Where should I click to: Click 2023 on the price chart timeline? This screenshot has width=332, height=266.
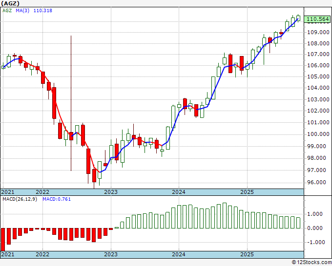point(111,192)
